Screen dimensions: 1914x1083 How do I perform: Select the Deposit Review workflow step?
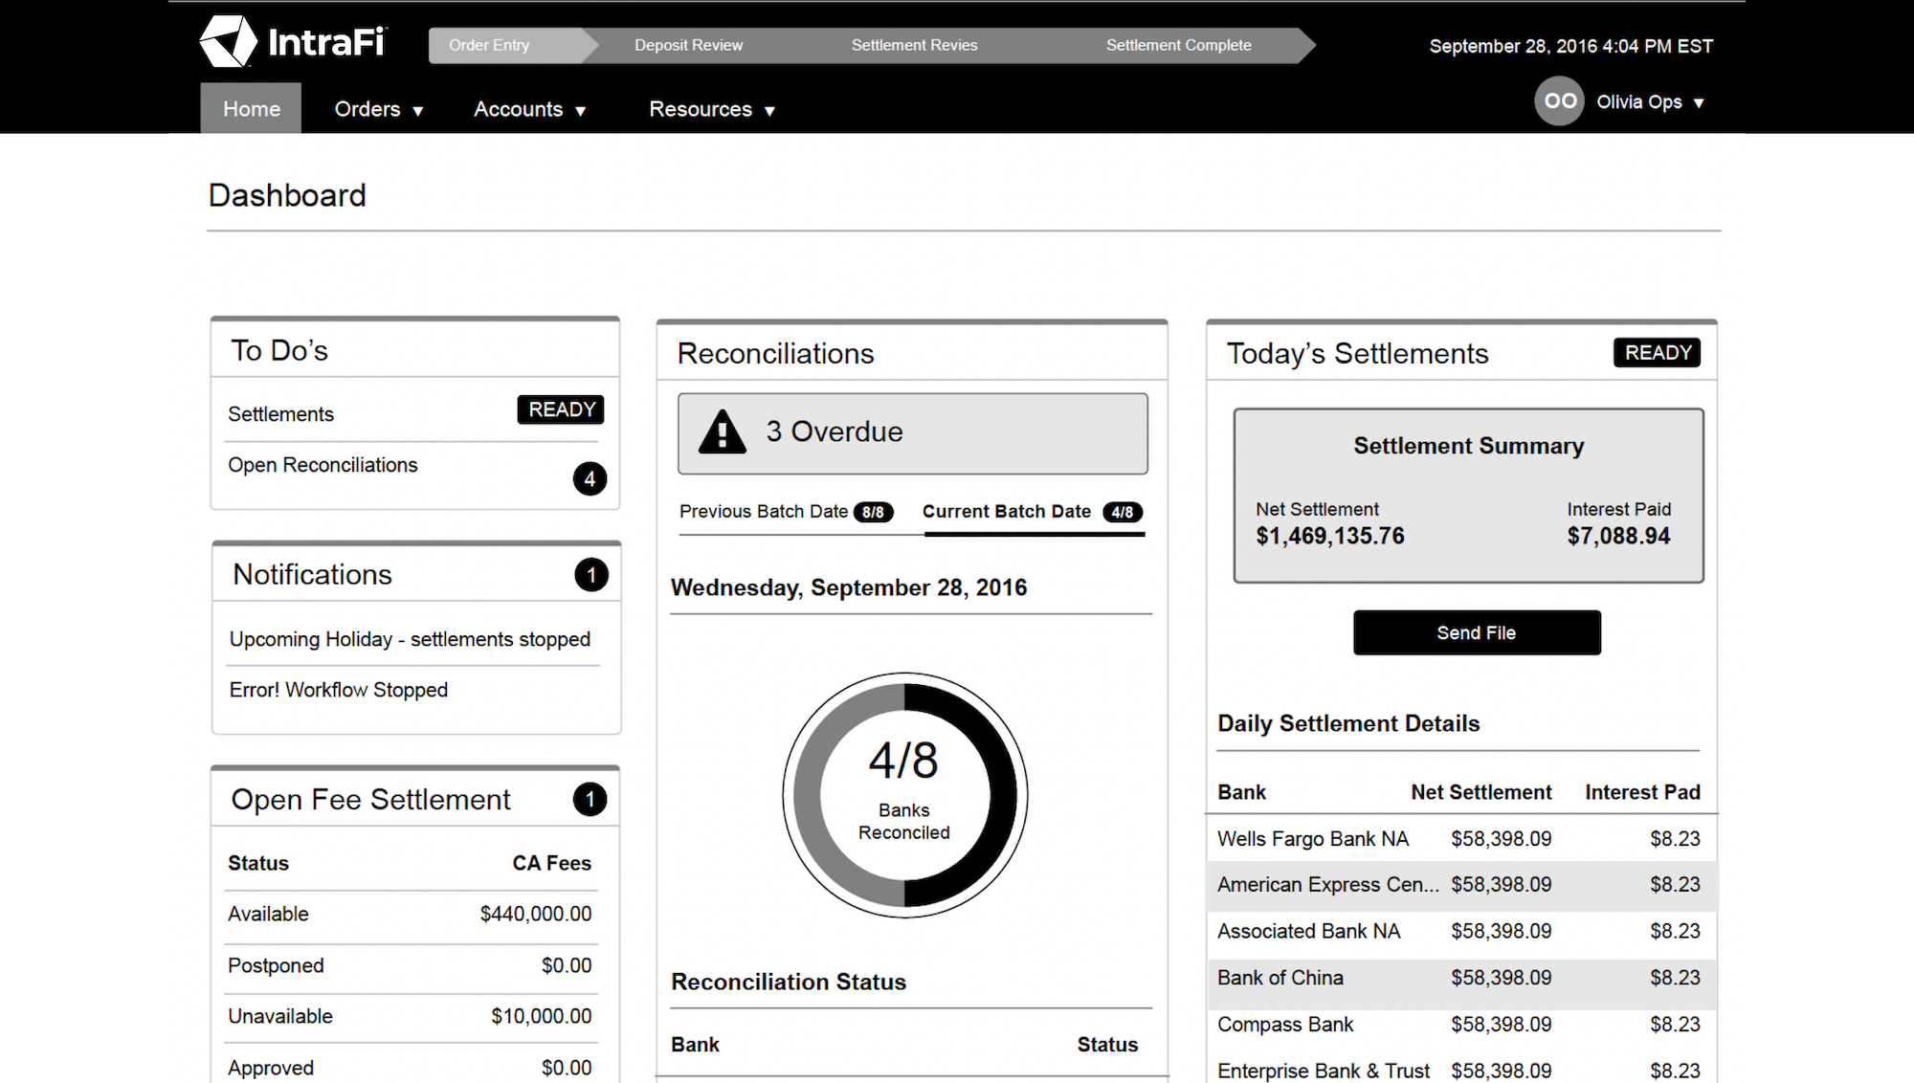point(688,45)
